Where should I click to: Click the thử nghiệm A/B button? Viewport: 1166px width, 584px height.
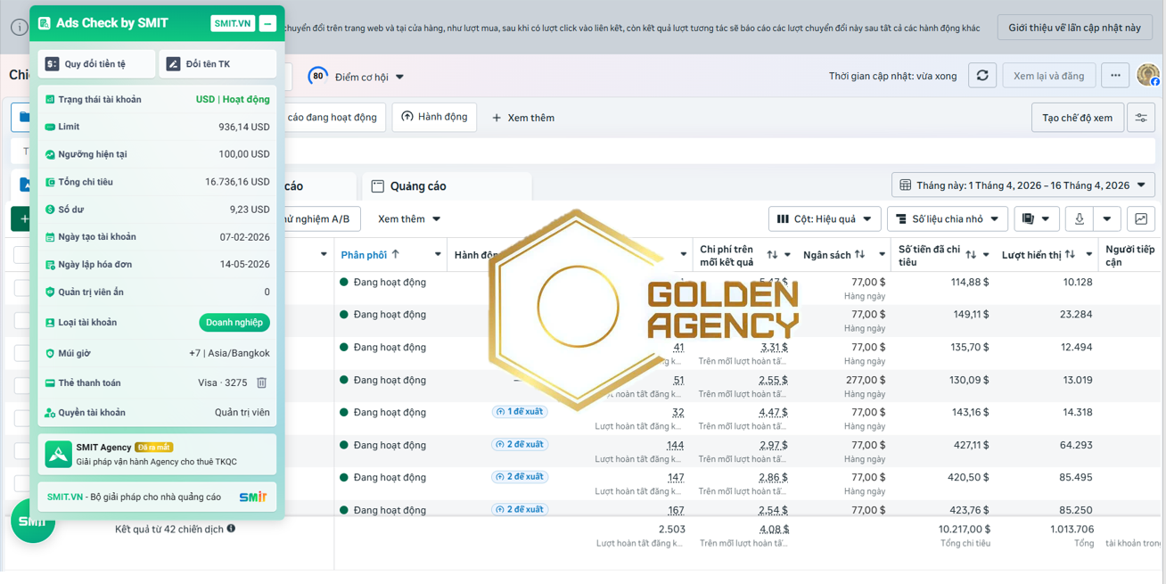pos(321,219)
